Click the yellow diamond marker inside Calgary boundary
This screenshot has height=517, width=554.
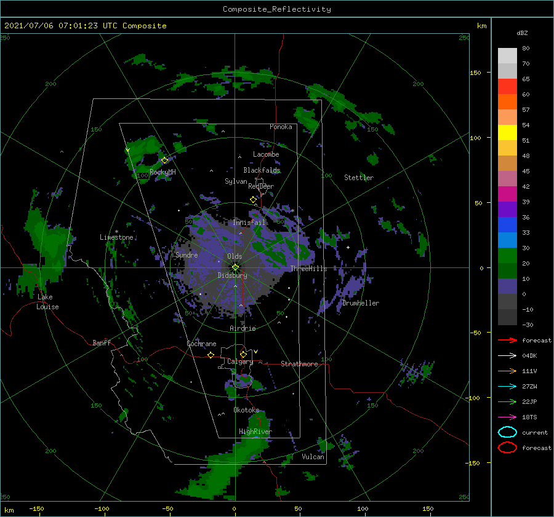[x=243, y=354]
